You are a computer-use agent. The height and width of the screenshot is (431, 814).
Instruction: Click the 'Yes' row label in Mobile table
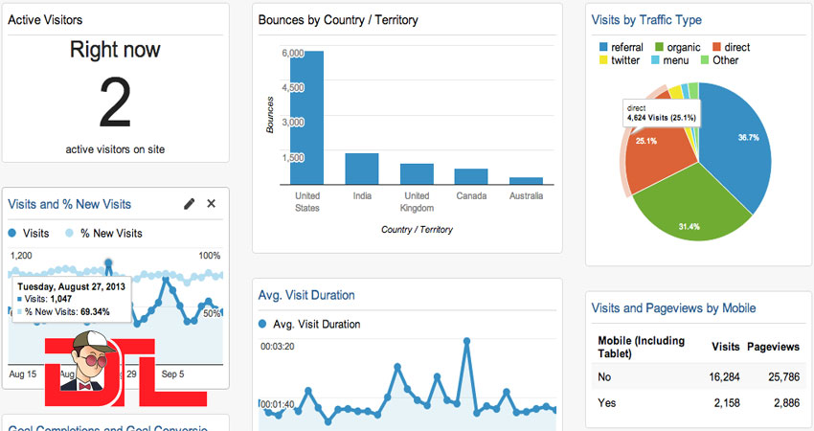(x=606, y=403)
